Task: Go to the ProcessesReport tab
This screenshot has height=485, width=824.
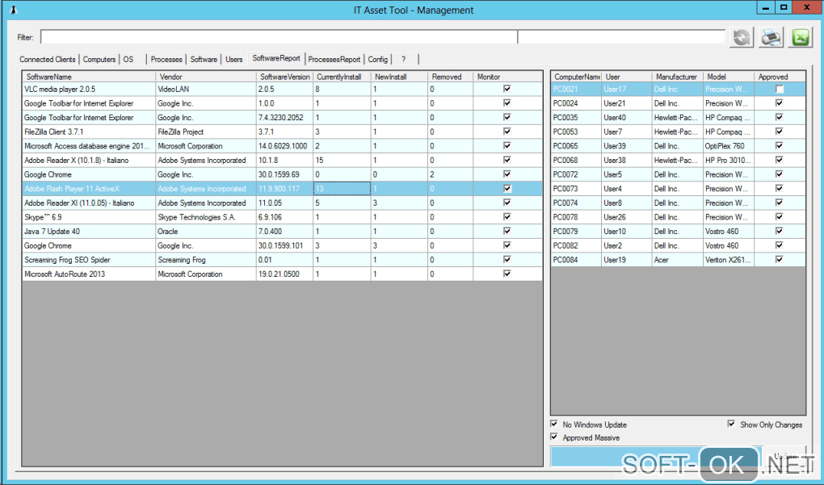Action: pyautogui.click(x=334, y=59)
